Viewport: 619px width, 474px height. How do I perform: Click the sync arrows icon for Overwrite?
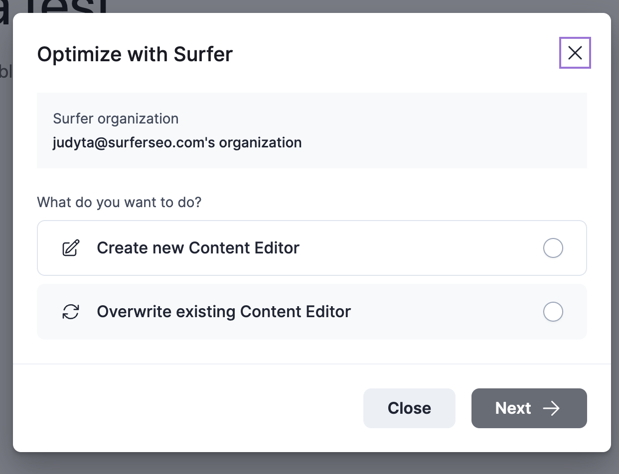point(71,312)
